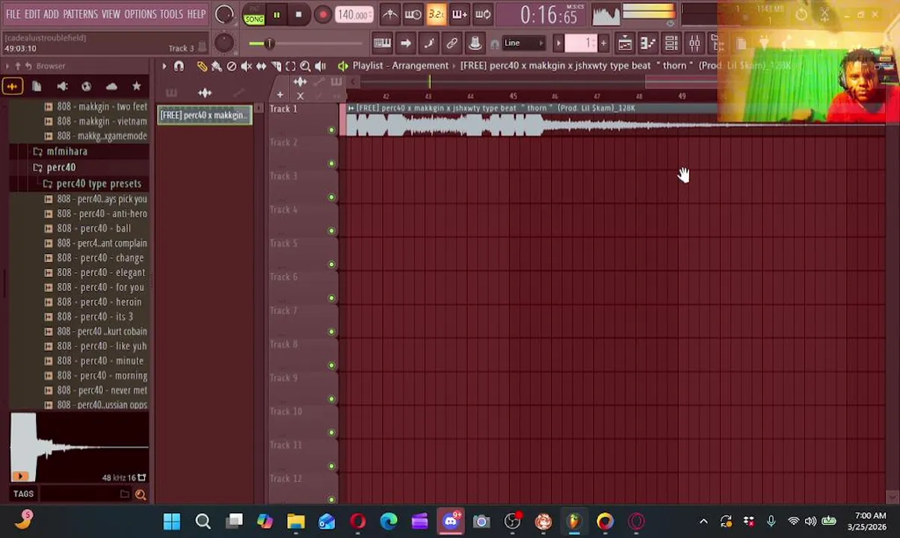Open the OPTIONS menu
The width and height of the screenshot is (900, 538).
[140, 14]
